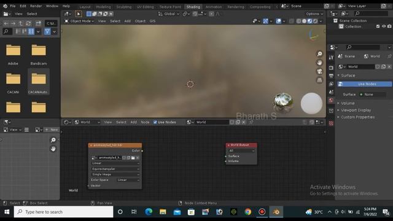Unlink image with node X icon

pos(138,158)
